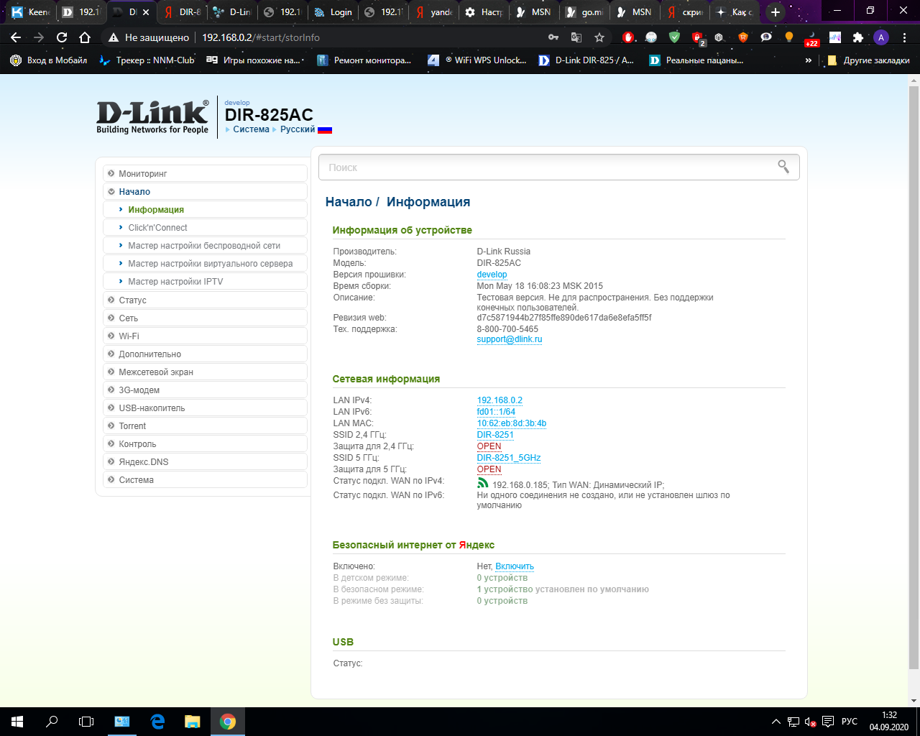Viewport: 920px width, 736px height.
Task: Open Task View from the taskbar
Action: (x=86, y=722)
